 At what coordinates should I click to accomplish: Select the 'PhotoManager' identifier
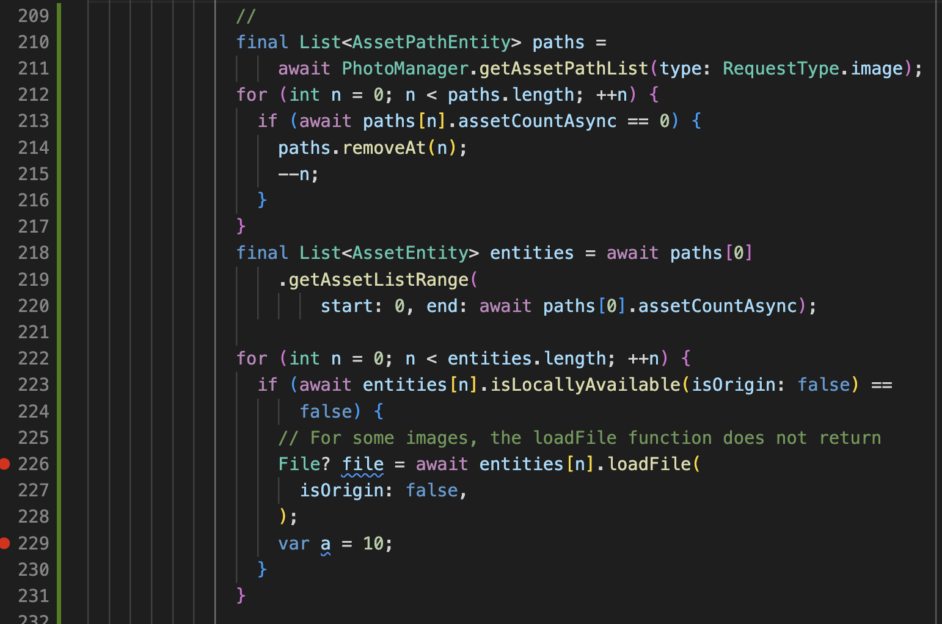coord(404,68)
